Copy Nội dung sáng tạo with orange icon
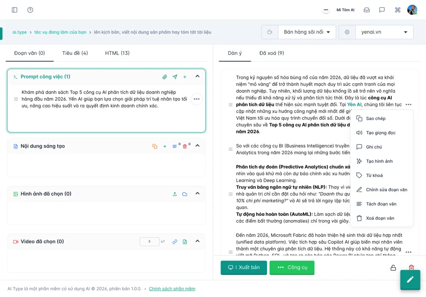 coord(155,146)
